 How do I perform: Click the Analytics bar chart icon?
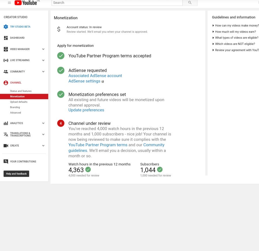(x=6, y=123)
